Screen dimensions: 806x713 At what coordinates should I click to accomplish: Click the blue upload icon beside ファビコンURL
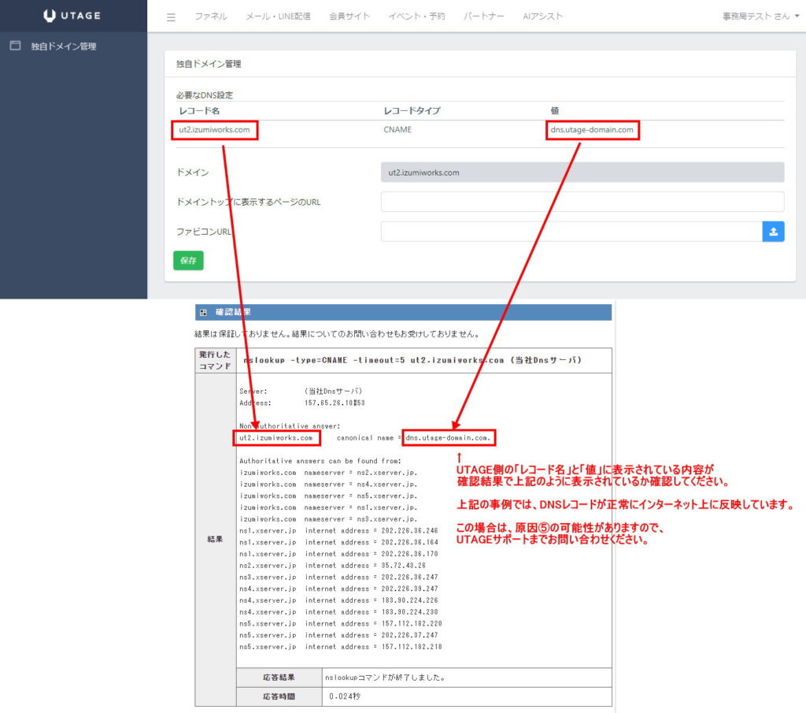[x=773, y=232]
